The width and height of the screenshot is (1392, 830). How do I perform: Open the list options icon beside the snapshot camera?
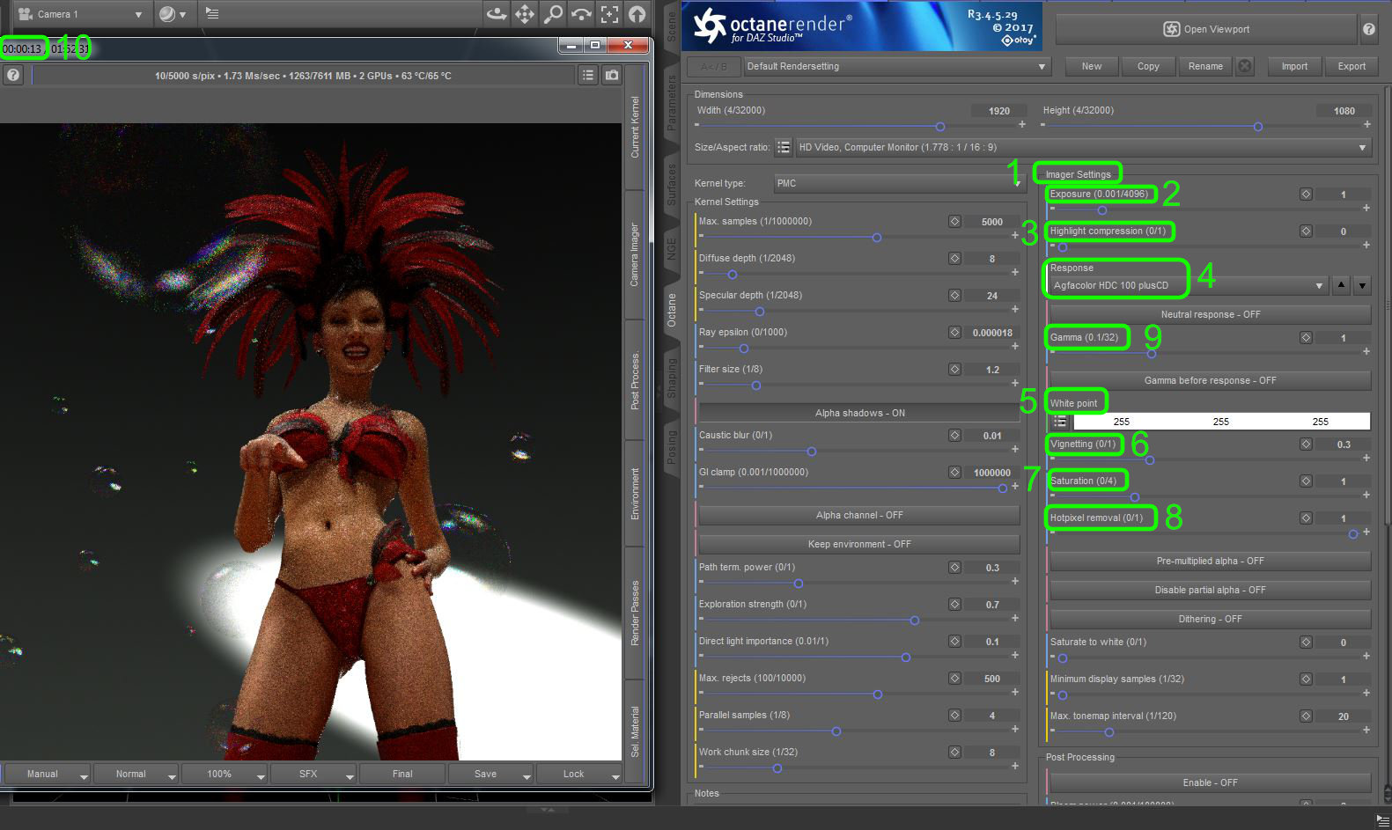(x=588, y=76)
